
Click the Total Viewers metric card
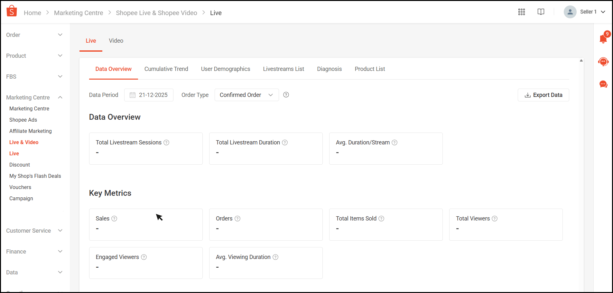coord(506,225)
